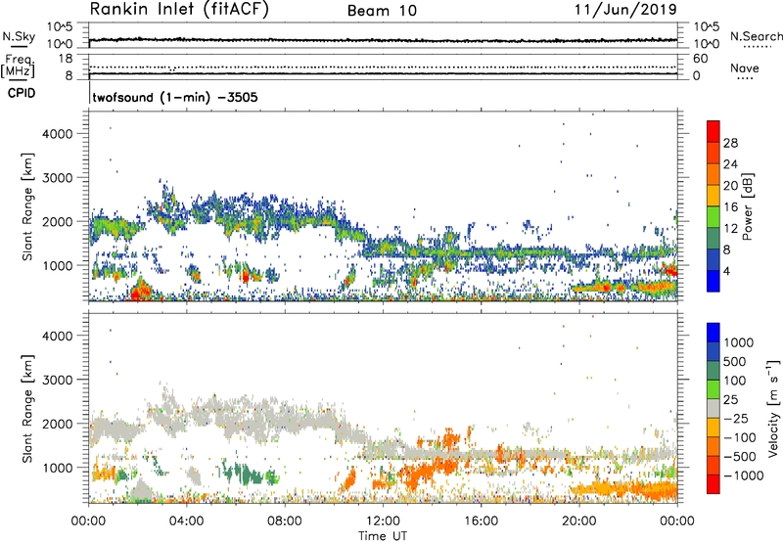The width and height of the screenshot is (783, 542).
Task: Click the "Freq. [MHz]" axis label
Action: [18, 67]
